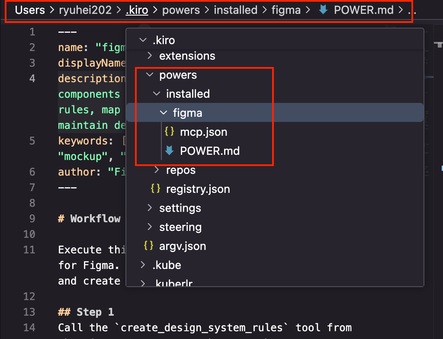The height and width of the screenshot is (339, 443).
Task: Collapse the installed folder
Action: point(157,94)
